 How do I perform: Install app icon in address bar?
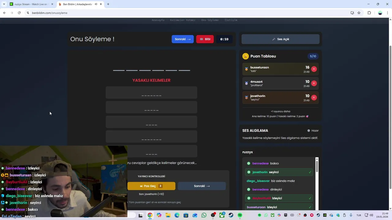pyautogui.click(x=352, y=13)
